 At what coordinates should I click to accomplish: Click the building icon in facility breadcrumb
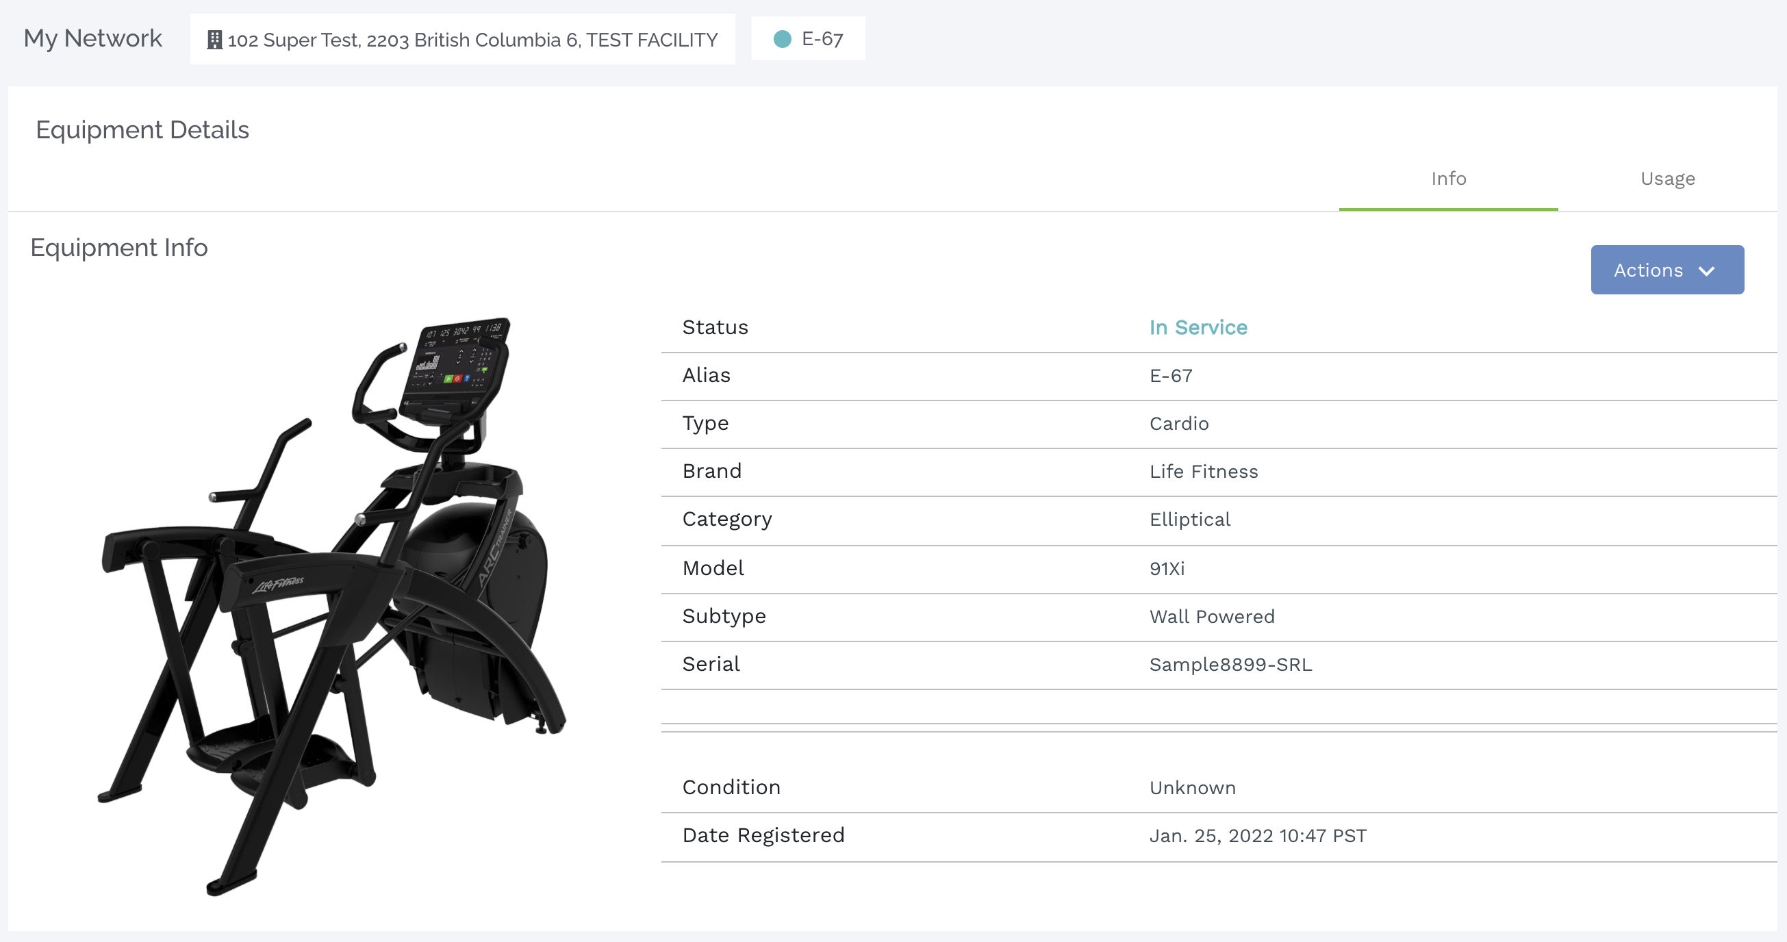(x=214, y=40)
